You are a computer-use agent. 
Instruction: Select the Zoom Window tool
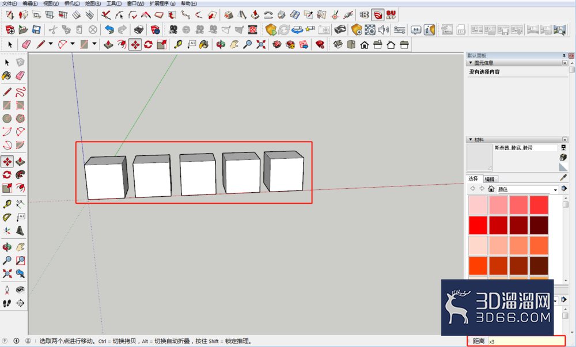coord(20,261)
